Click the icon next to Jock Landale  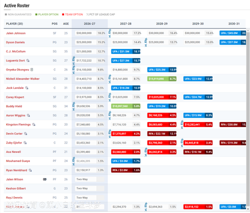coord(26,88)
